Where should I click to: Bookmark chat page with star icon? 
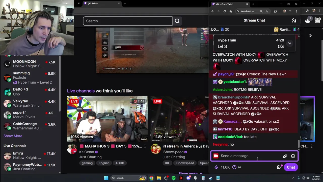point(267,11)
